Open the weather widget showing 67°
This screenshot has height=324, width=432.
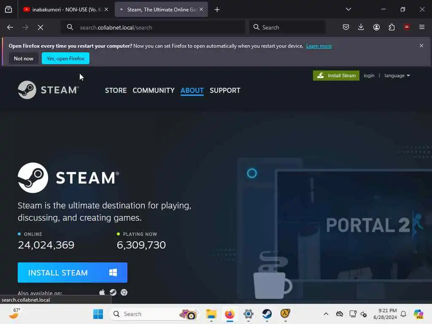(x=14, y=313)
